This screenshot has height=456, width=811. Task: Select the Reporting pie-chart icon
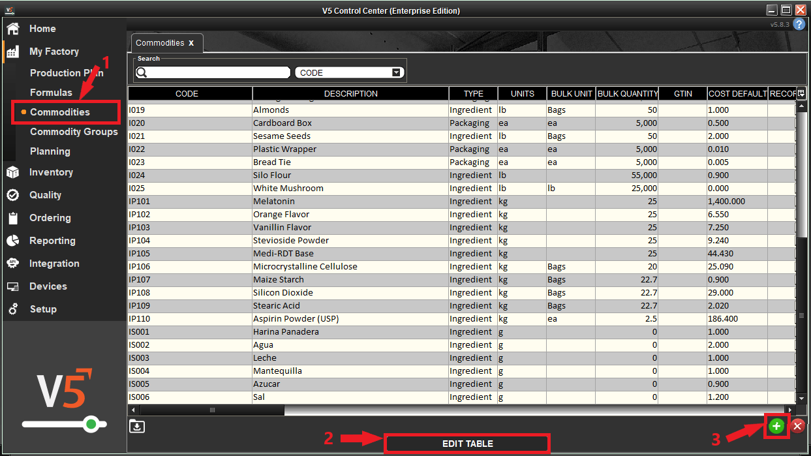(x=12, y=240)
